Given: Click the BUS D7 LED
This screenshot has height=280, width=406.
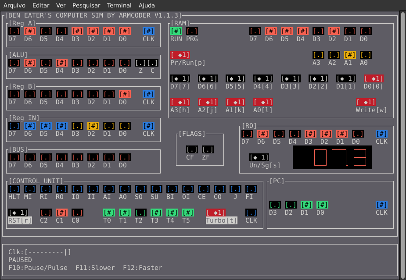Looking at the screenshot, I should (x=14, y=157).
